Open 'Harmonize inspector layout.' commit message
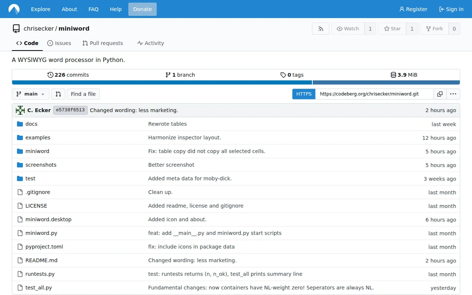The image size is (472, 295). pyautogui.click(x=185, y=138)
